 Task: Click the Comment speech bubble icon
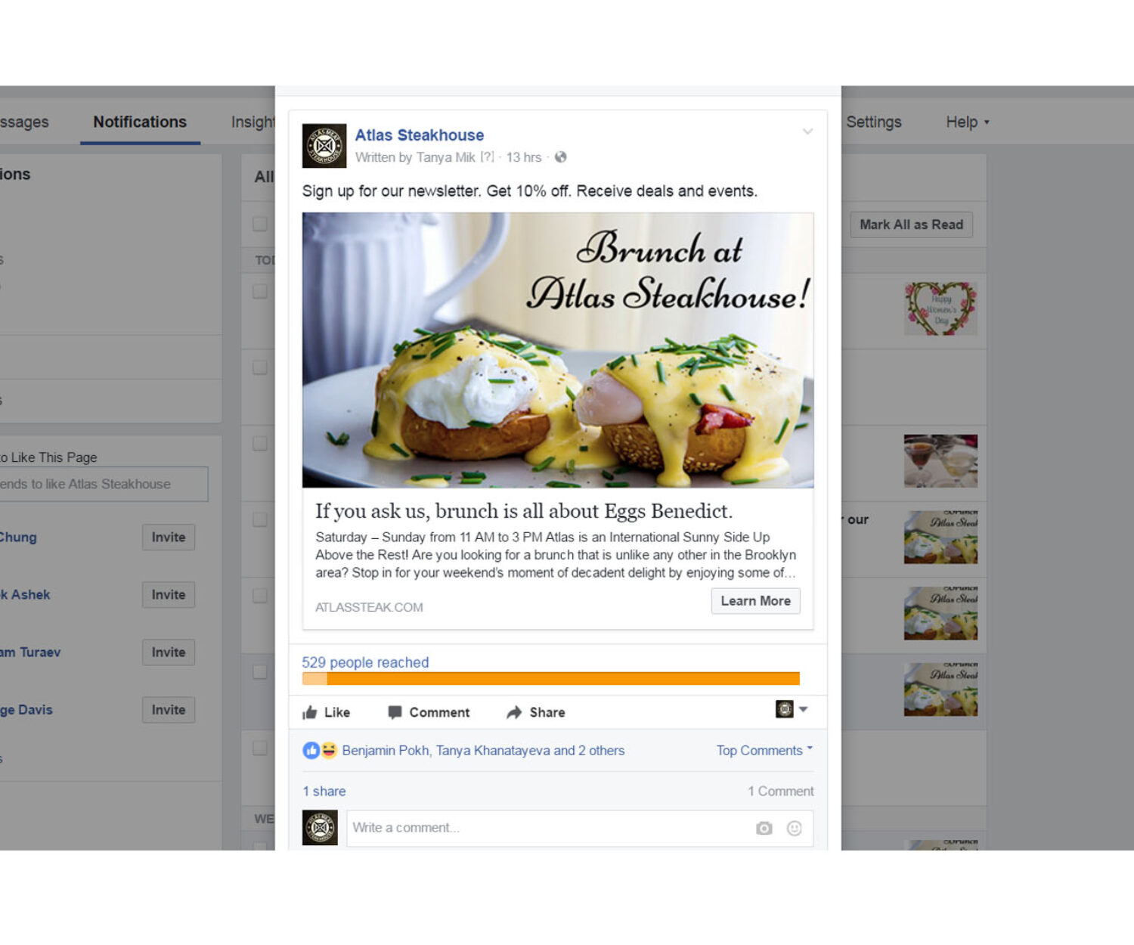click(395, 712)
